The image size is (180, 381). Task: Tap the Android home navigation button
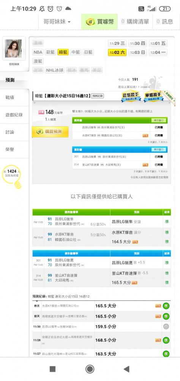(x=90, y=369)
